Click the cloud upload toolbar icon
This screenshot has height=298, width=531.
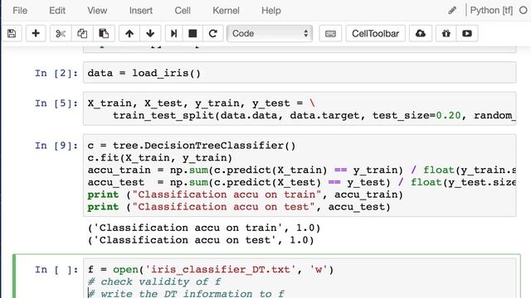click(421, 33)
